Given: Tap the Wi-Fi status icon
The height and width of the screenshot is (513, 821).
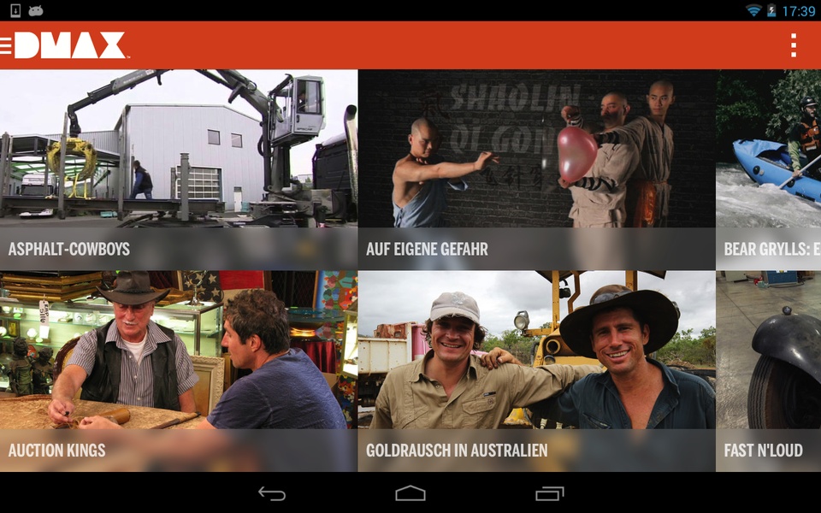Looking at the screenshot, I should tap(753, 10).
